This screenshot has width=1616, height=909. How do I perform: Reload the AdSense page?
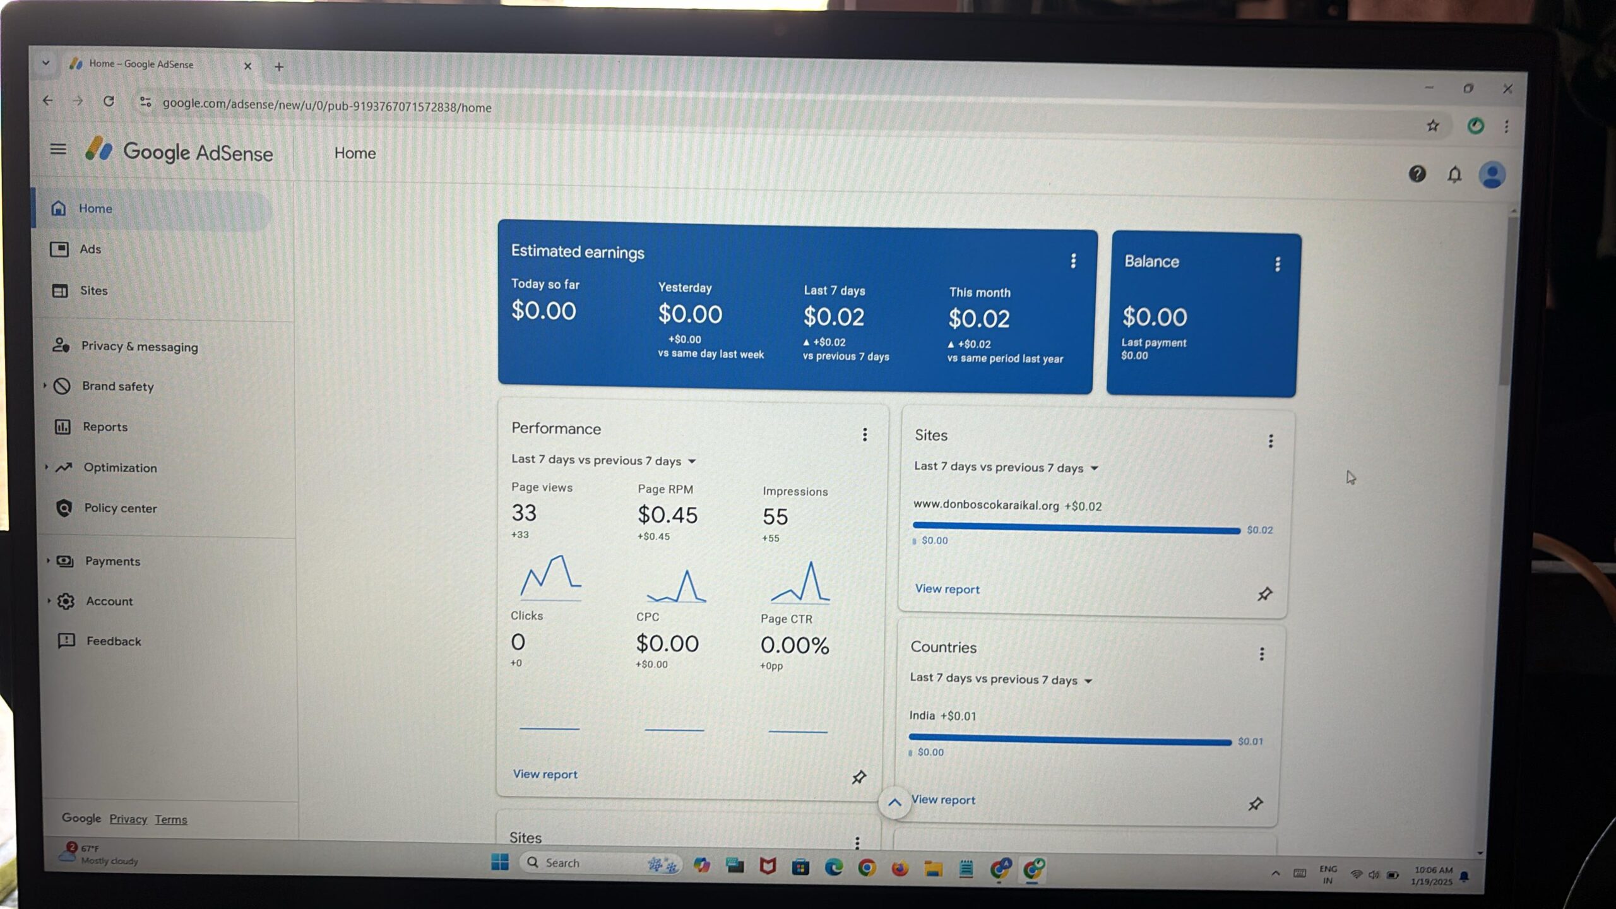(x=109, y=101)
